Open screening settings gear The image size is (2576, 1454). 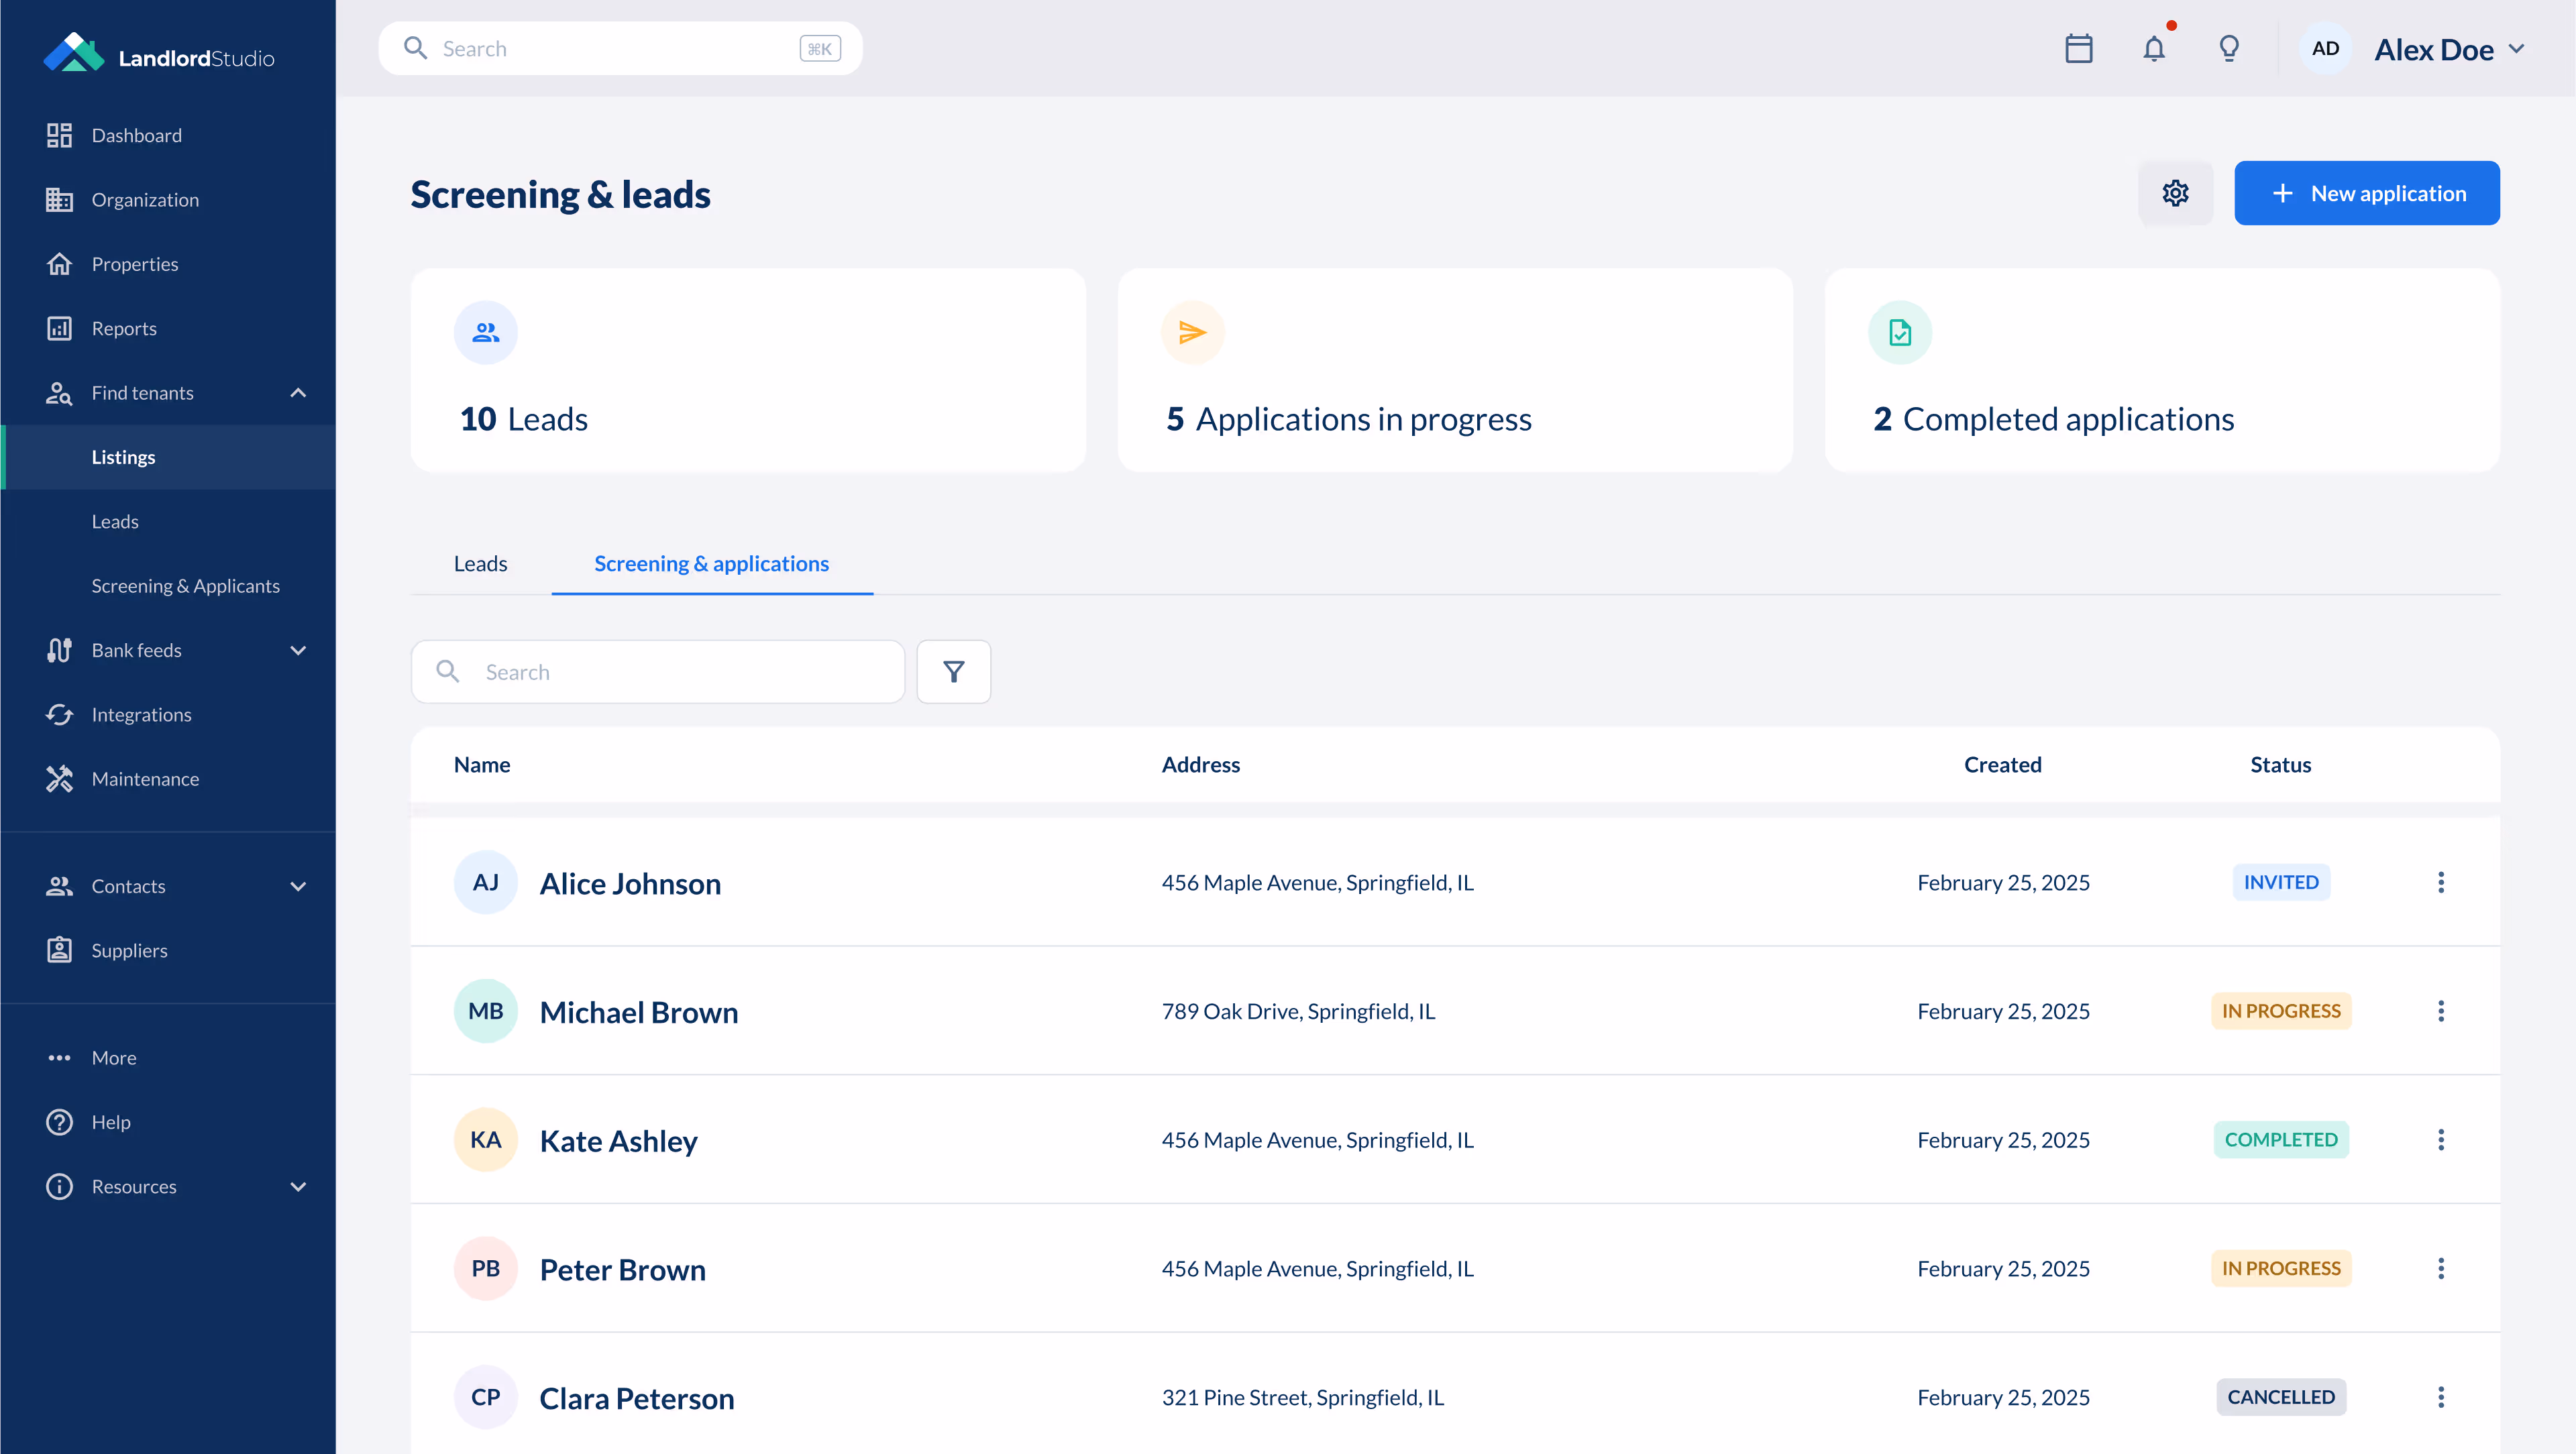point(2175,193)
